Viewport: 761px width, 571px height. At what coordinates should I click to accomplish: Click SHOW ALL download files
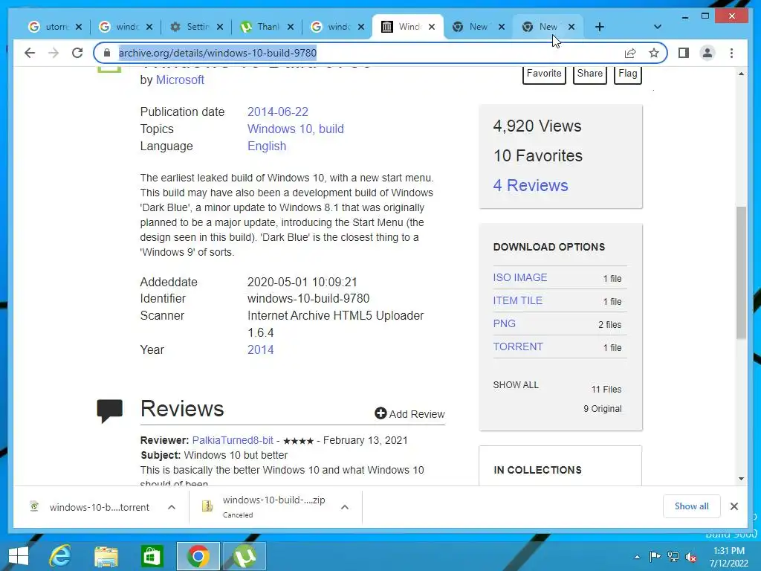516,385
